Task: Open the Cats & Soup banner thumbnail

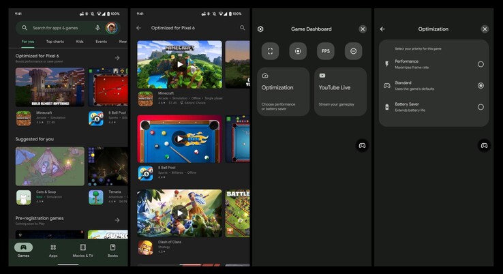Action: tap(50, 166)
